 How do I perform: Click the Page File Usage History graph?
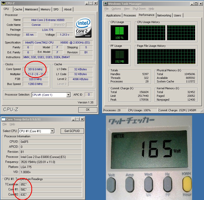pyautogui.click(x=166, y=56)
